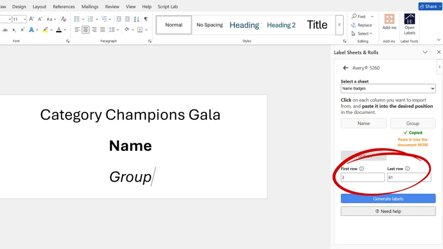Click the Name column button
This screenshot has height=249, width=443.
point(364,124)
